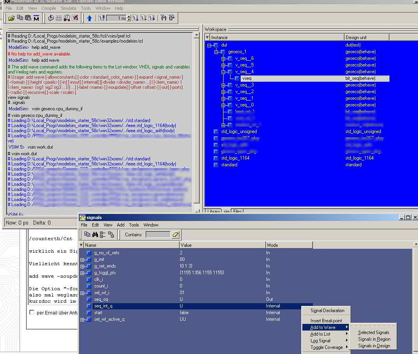Image resolution: width=418 pixels, height=354 pixels.
Task: Click the Design unit column header
Action: (366, 38)
